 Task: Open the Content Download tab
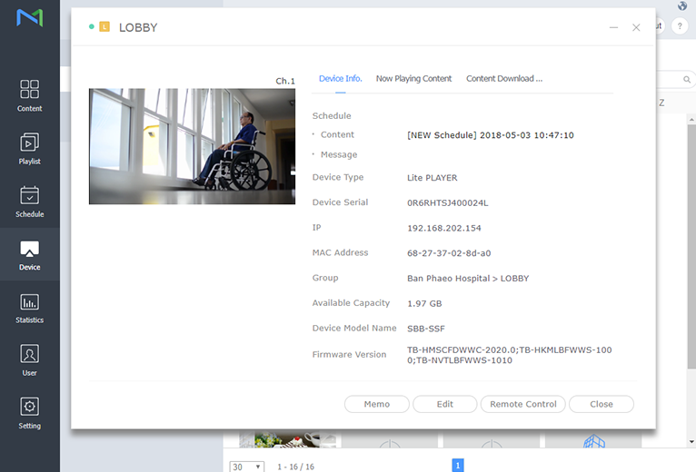[504, 79]
